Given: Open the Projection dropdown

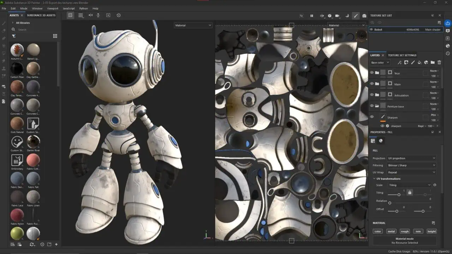Looking at the screenshot, I should point(411,158).
